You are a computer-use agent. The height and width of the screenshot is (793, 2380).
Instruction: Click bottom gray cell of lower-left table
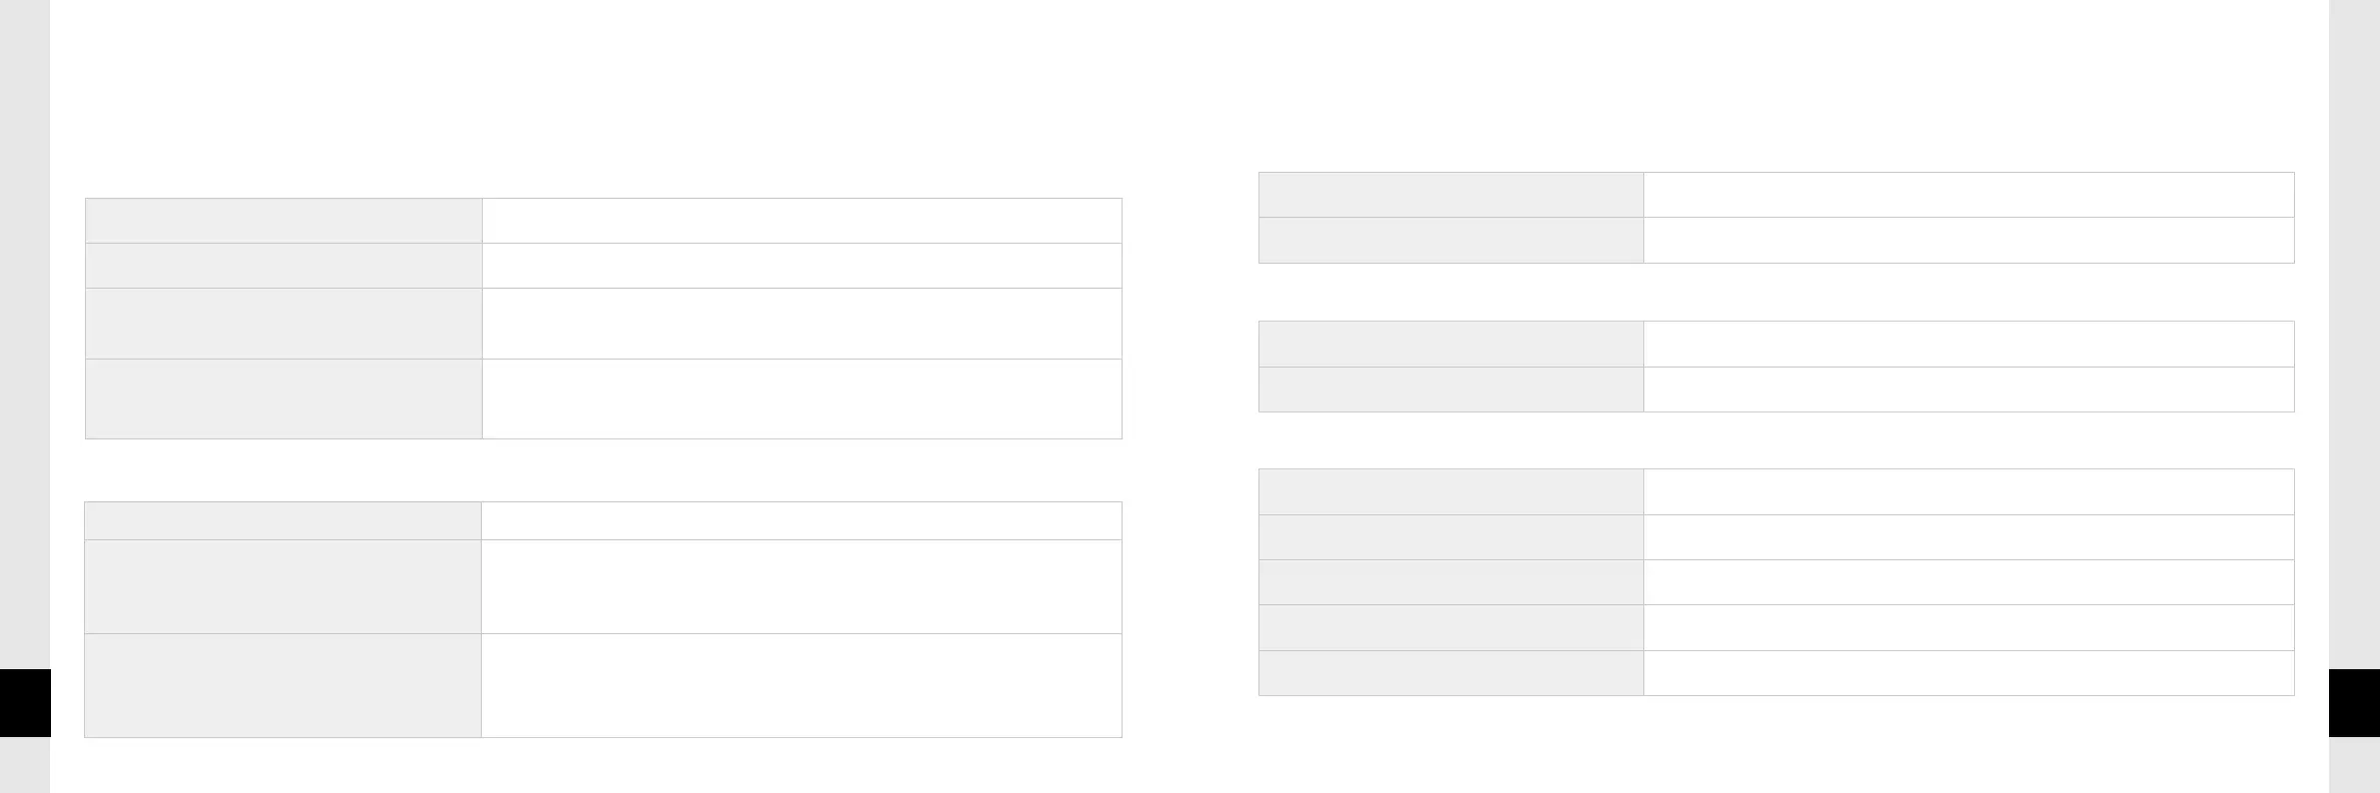coord(283,685)
